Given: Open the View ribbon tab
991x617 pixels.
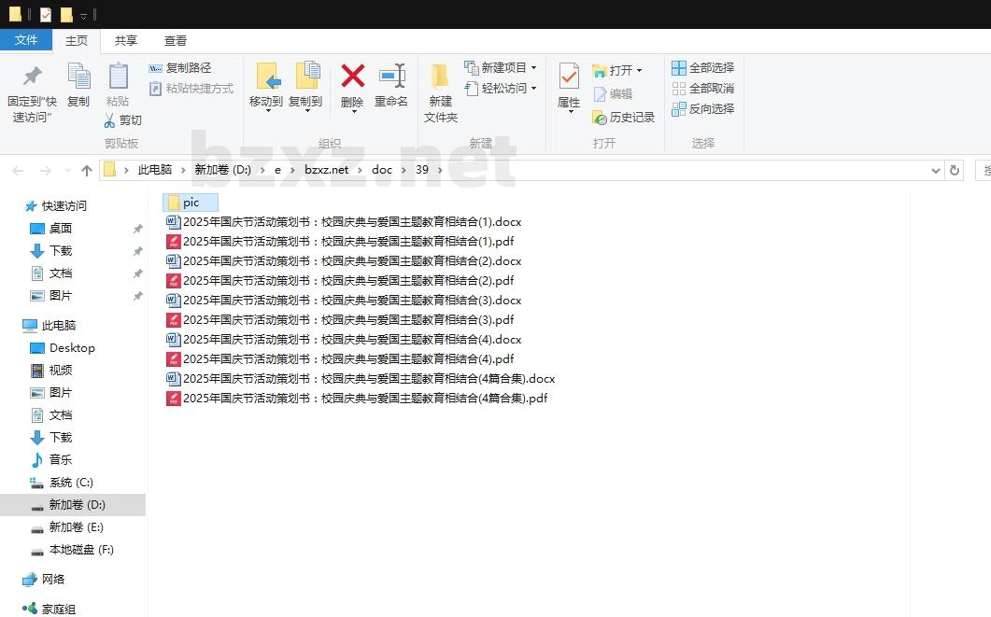Looking at the screenshot, I should click(x=176, y=41).
